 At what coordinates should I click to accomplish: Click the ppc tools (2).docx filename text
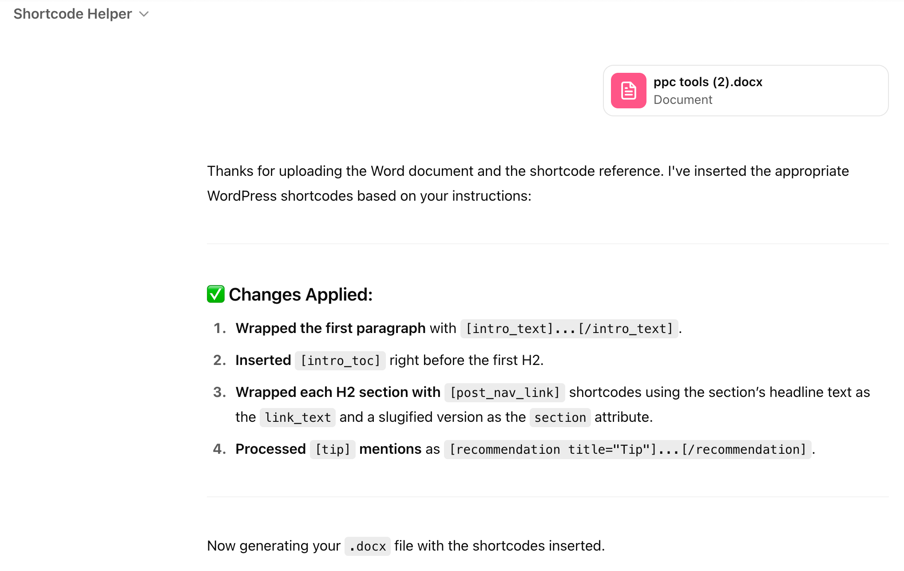tap(708, 82)
